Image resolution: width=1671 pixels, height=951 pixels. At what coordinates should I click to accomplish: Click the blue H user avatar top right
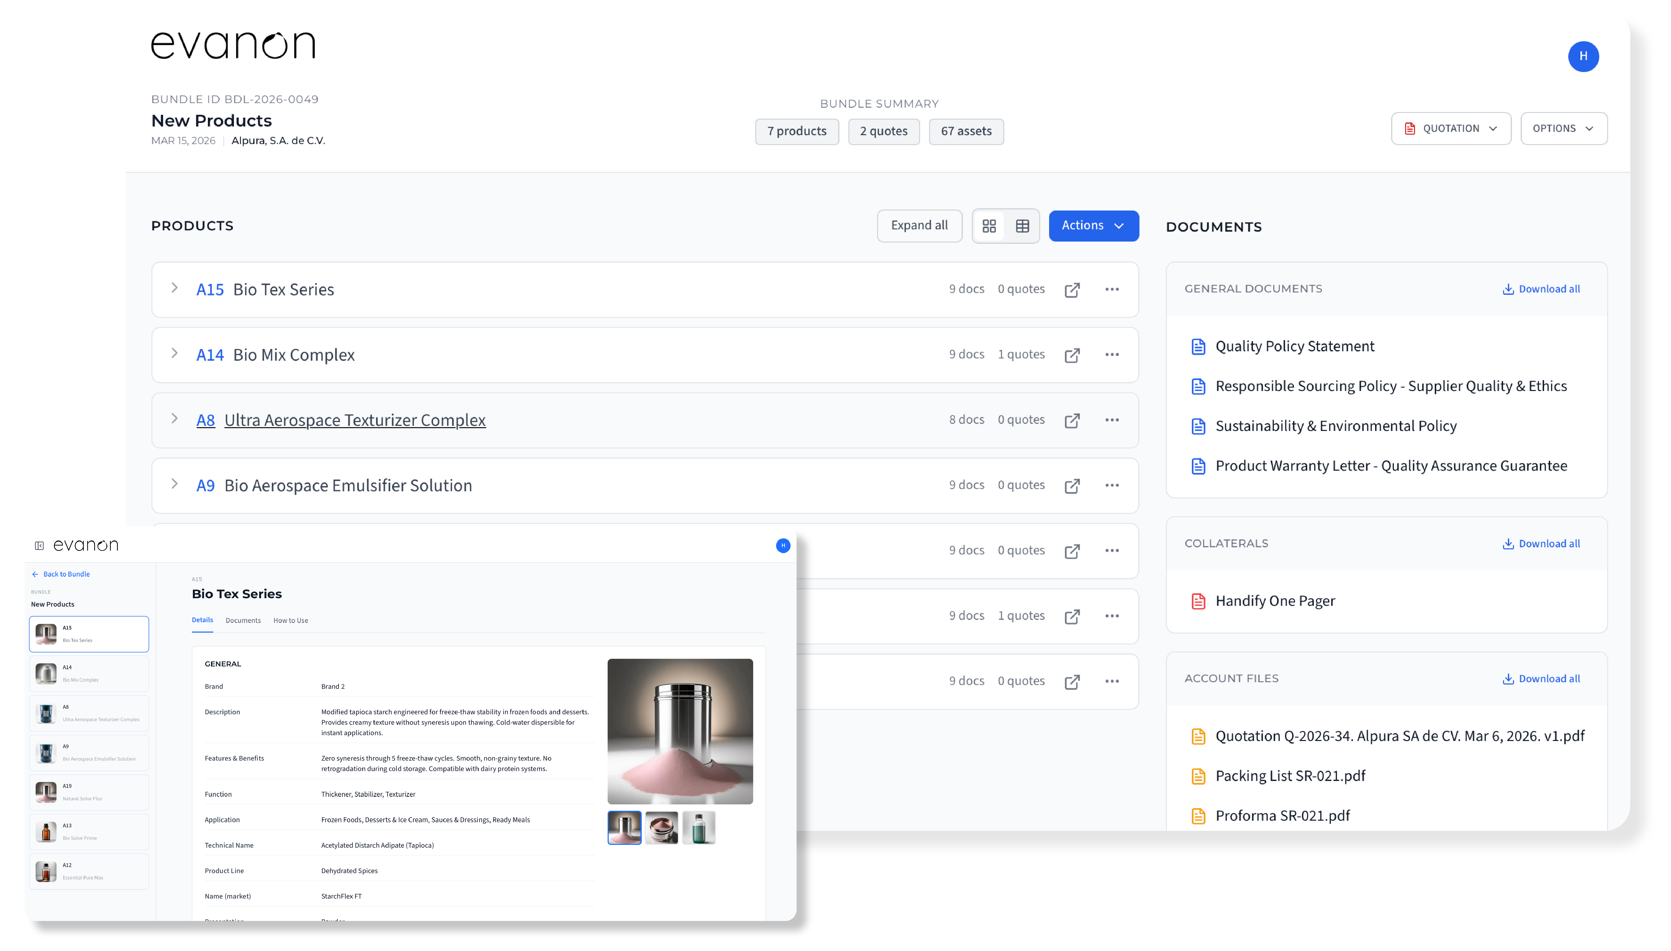(1583, 57)
